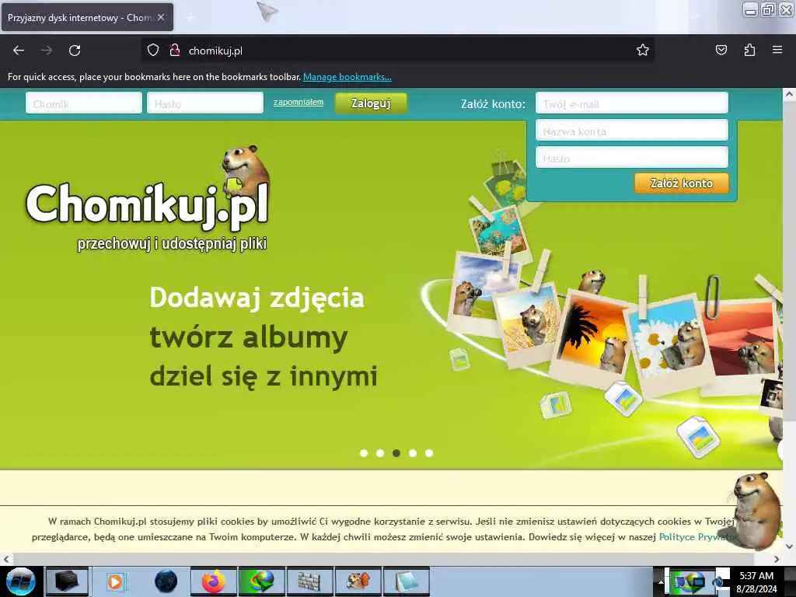Select the fifth carousel slide dot
The width and height of the screenshot is (796, 597).
click(x=429, y=453)
